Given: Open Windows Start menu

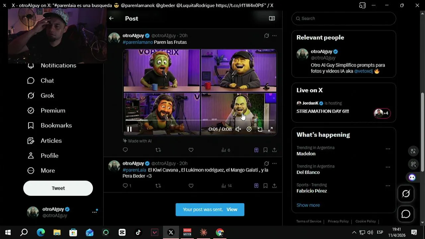Looking at the screenshot, I should tap(8, 232).
